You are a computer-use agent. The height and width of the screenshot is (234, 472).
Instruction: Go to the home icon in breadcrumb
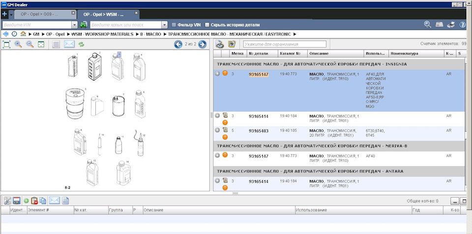(x=23, y=34)
